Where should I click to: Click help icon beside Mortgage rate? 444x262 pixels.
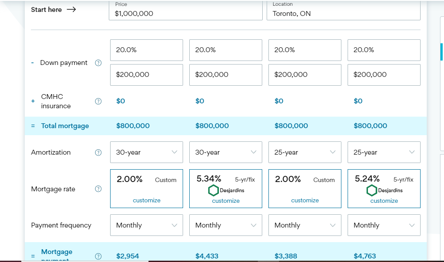[x=98, y=189]
